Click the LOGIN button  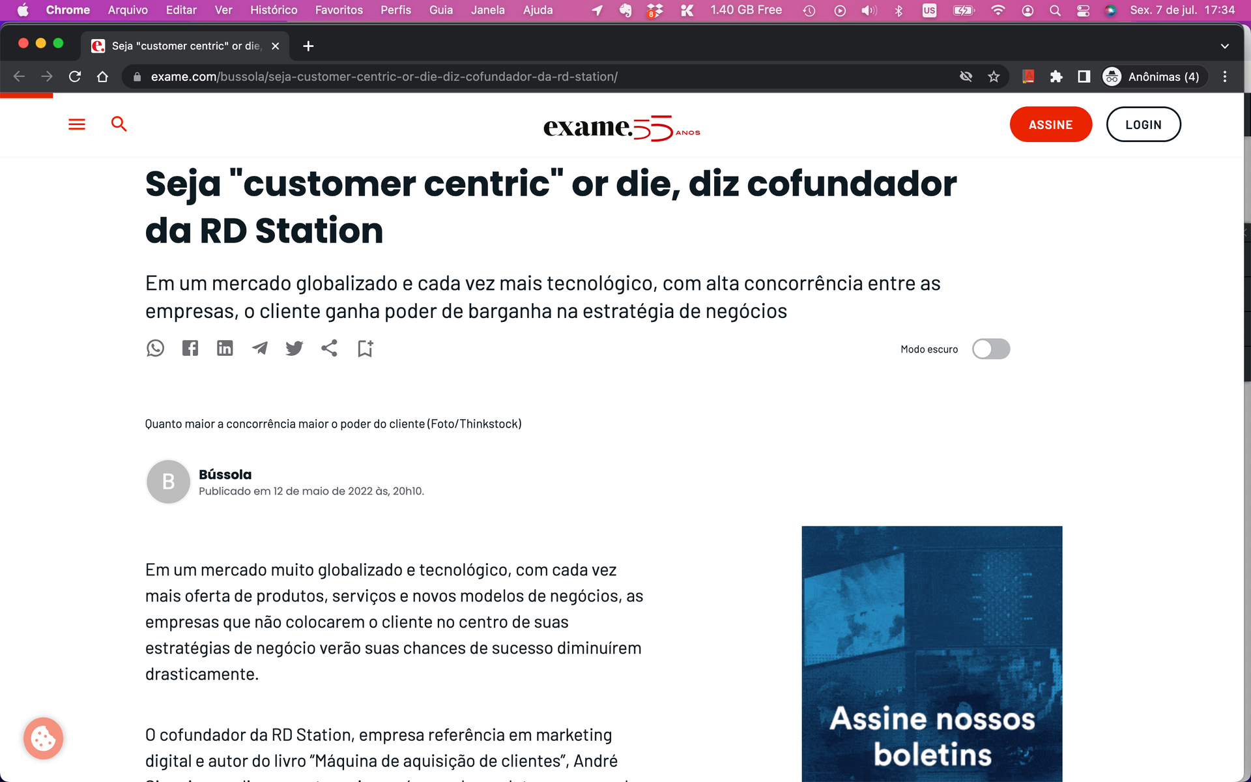[1143, 124]
